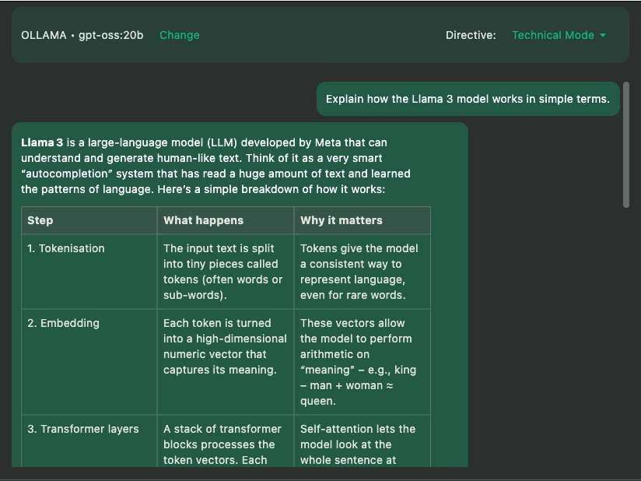Screen dimensions: 641x481
Task: Select the user message about Llama 3
Action: coord(468,99)
